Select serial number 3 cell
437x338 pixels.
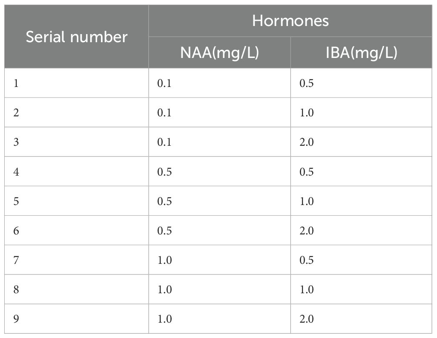[x=16, y=142]
